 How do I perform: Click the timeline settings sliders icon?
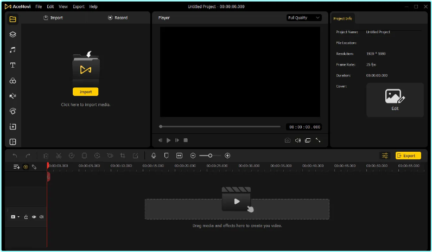pos(385,156)
